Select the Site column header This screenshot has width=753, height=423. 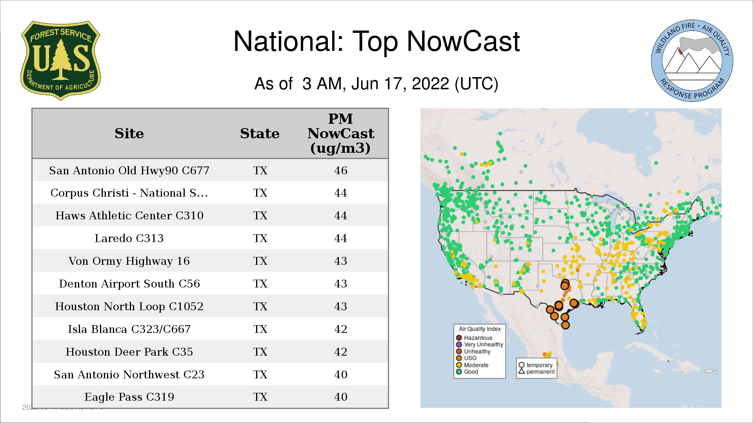(x=129, y=134)
